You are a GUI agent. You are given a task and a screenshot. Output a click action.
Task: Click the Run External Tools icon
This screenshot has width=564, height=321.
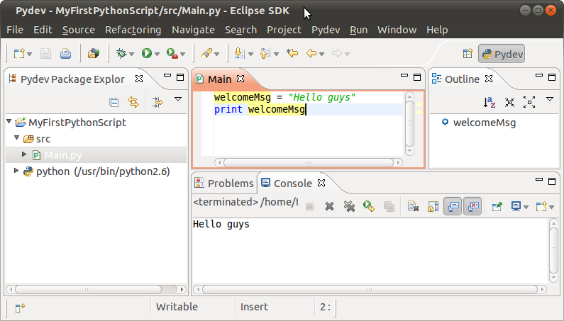[x=172, y=54]
